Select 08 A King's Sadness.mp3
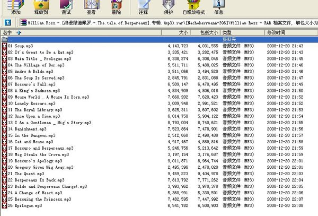The width and height of the screenshot is (318, 216). point(34,91)
